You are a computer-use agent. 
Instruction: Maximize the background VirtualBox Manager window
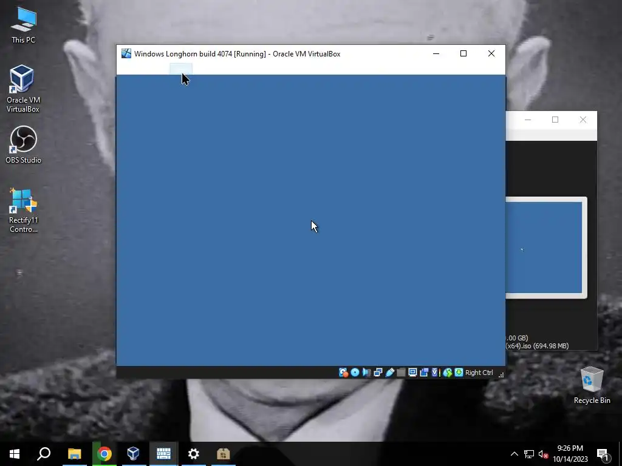pyautogui.click(x=555, y=120)
